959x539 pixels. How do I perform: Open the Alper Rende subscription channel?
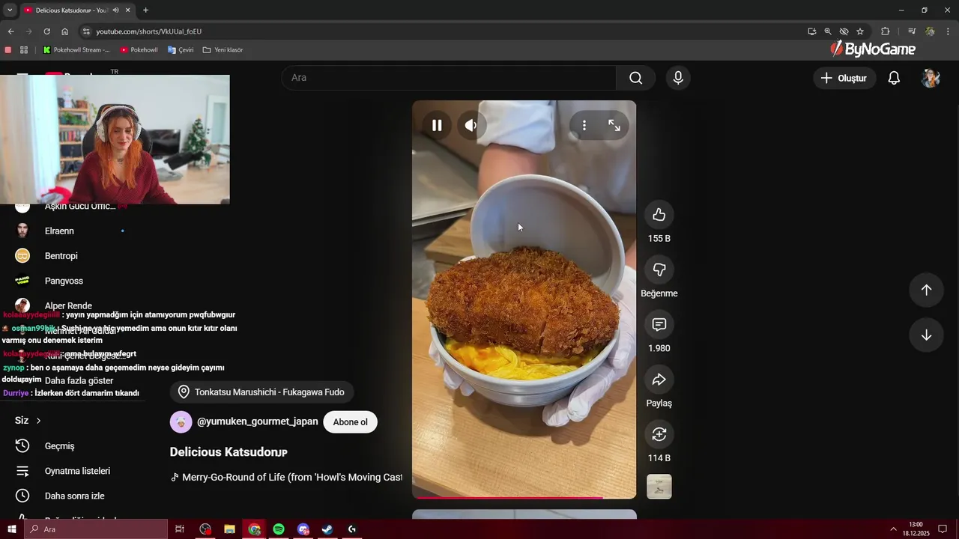click(x=68, y=305)
